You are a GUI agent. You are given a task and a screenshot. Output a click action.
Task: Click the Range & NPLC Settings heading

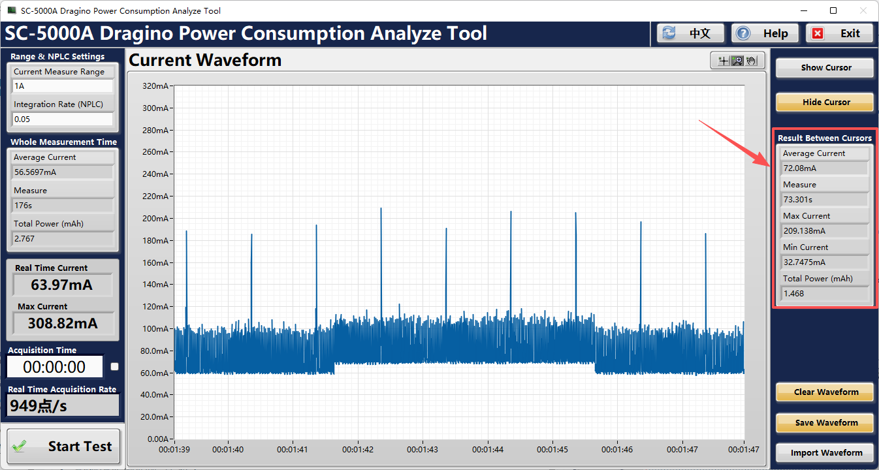(57, 57)
